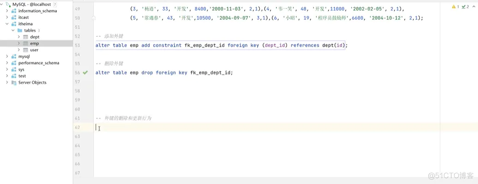
Task: Click line number 53 in the gutter
Action: tap(77, 46)
